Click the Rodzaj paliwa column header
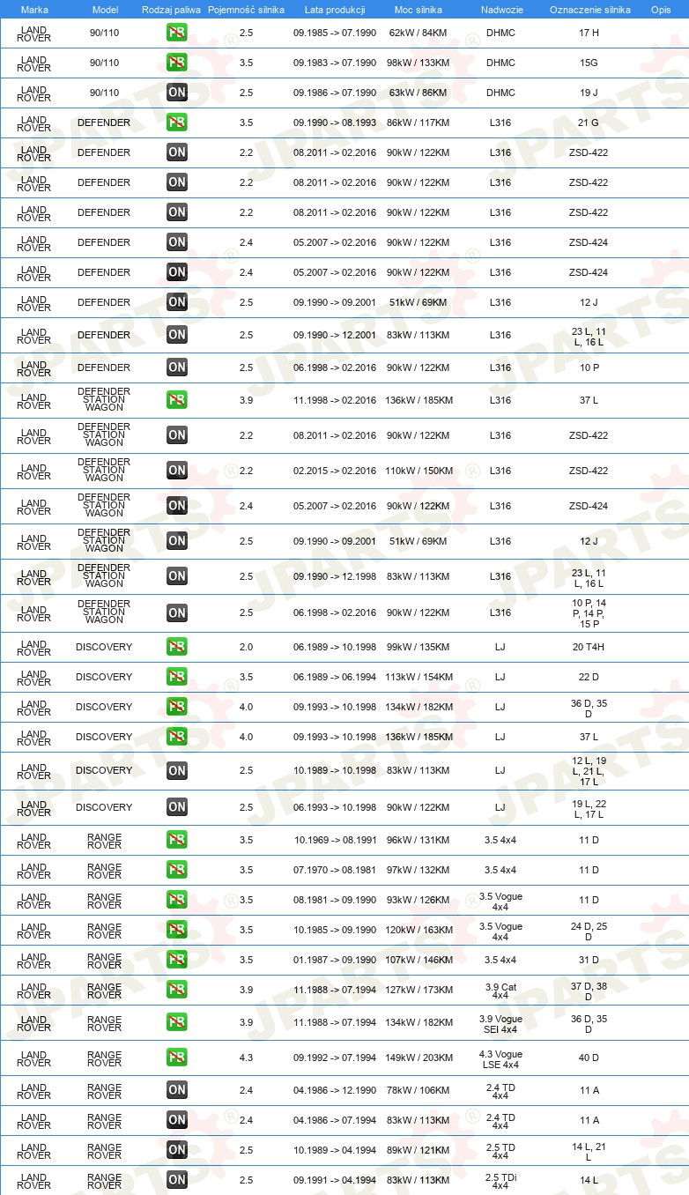 171,9
